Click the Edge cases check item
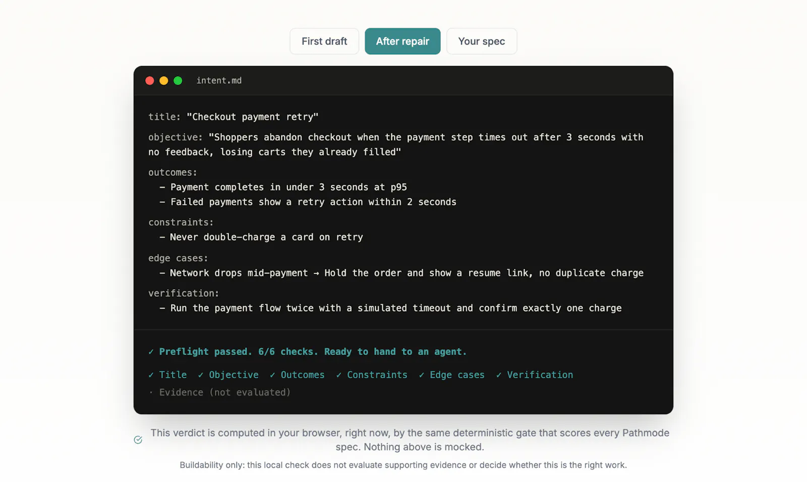 click(x=451, y=375)
